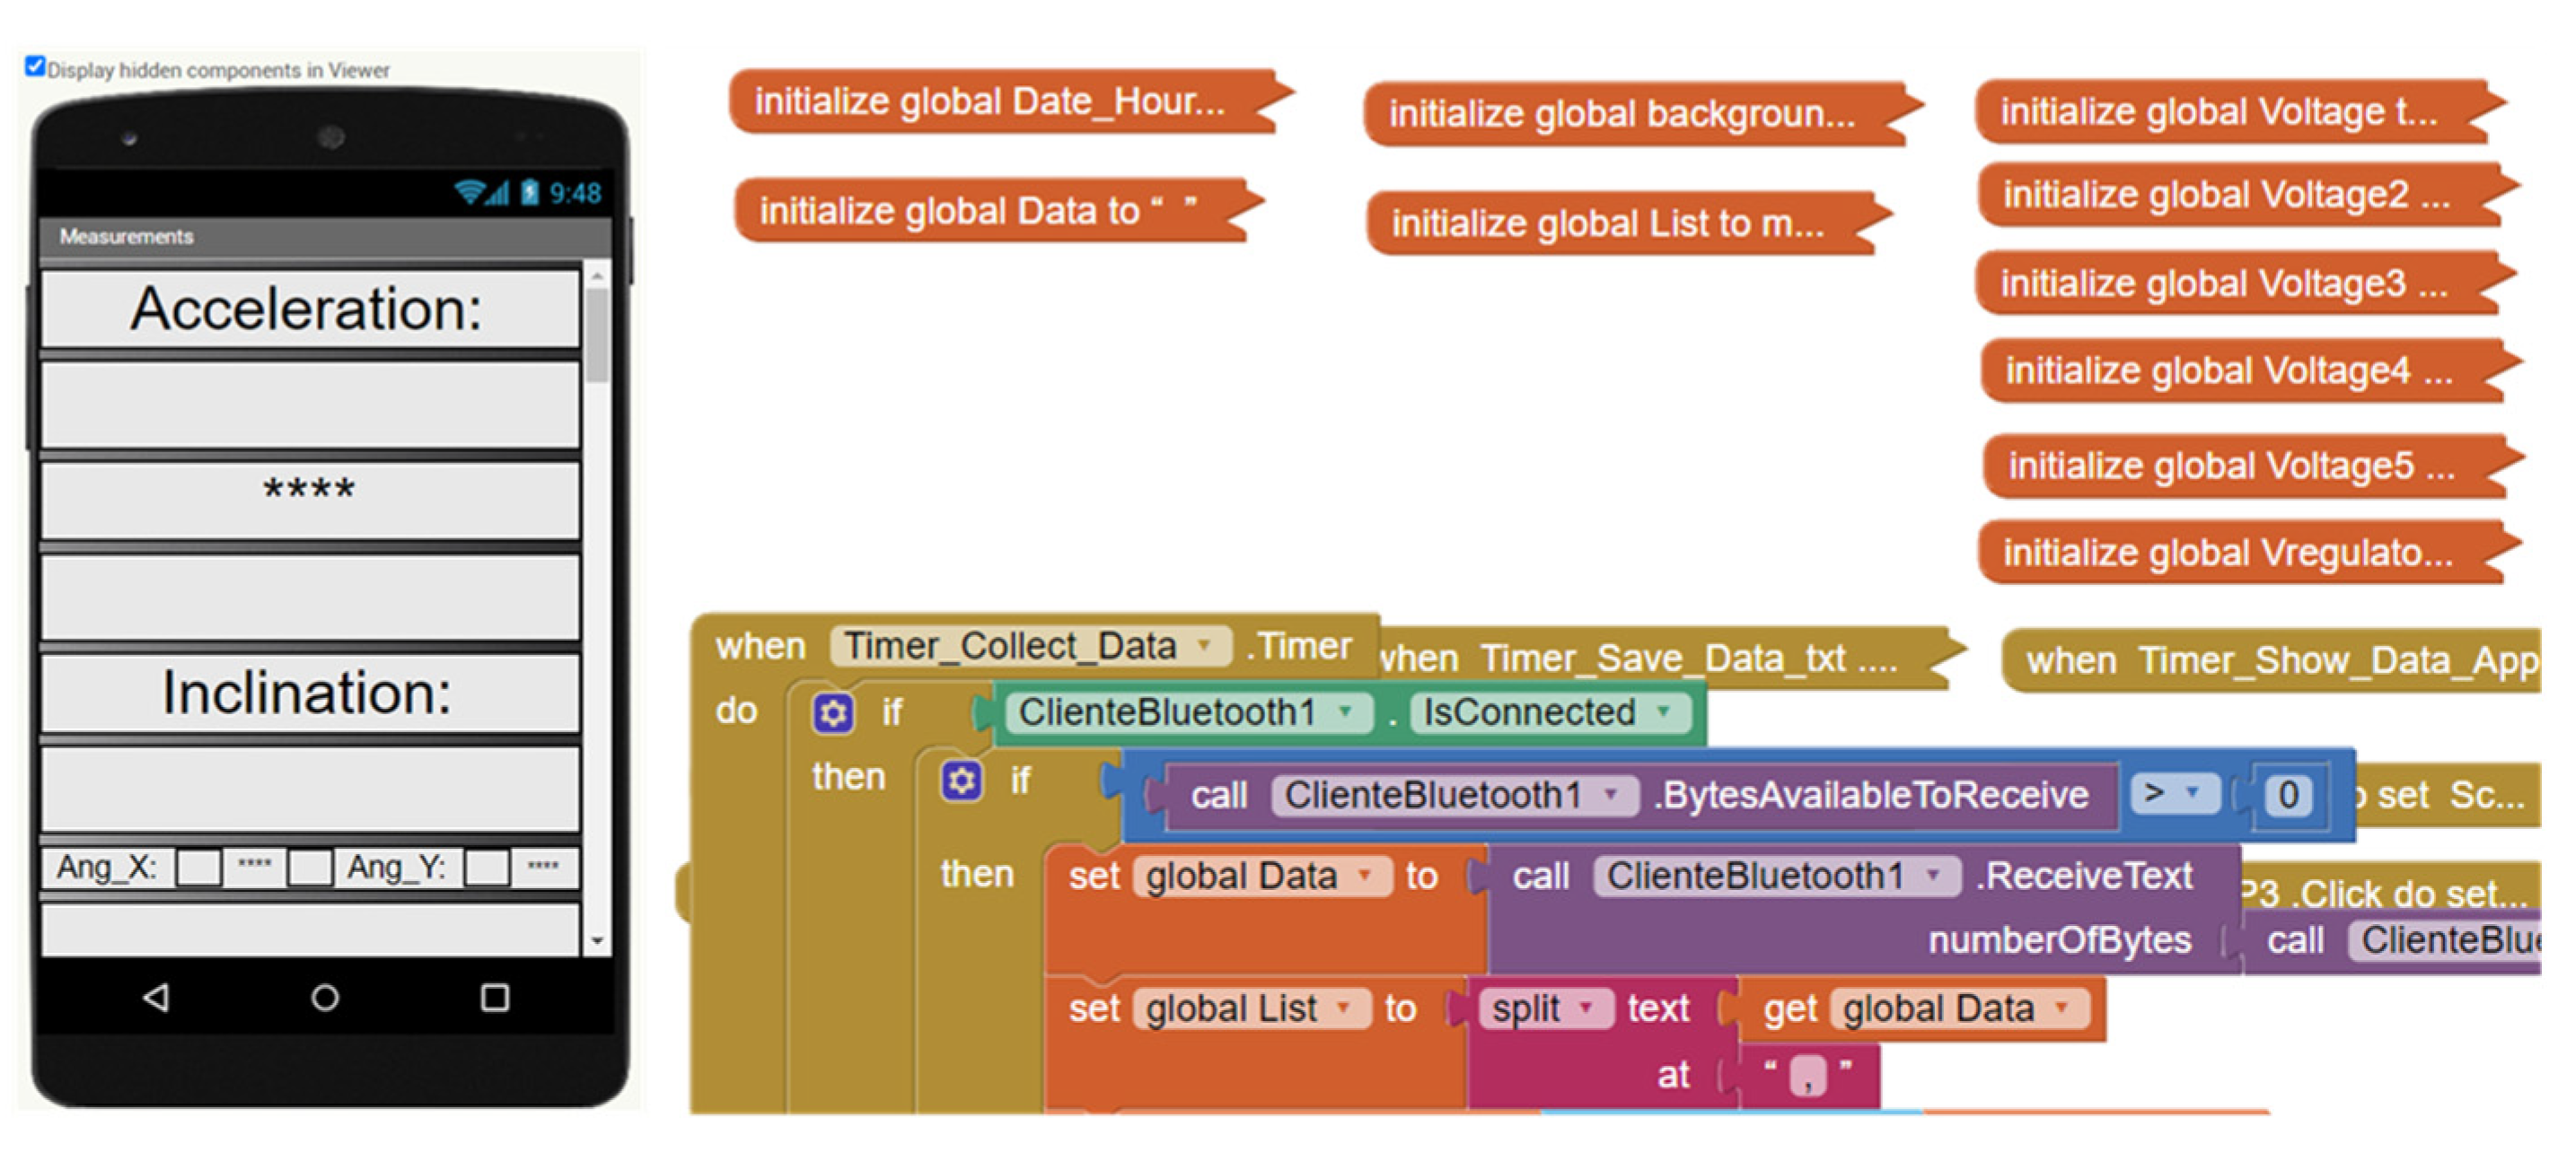Open the greater-than comparison operator dropdown
This screenshot has width=2576, height=1152.
coord(2192,793)
